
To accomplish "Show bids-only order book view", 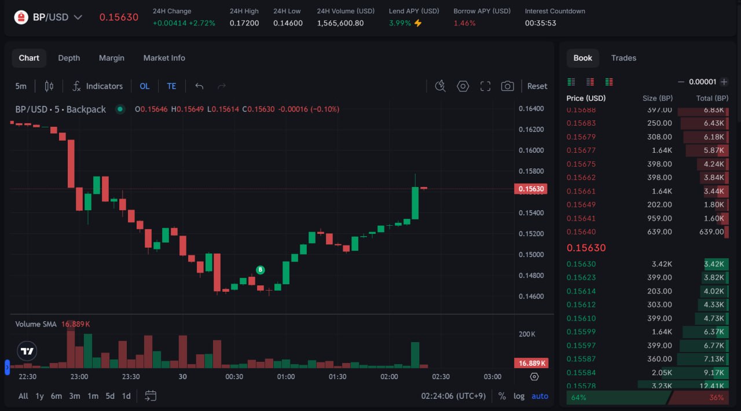I will 571,82.
